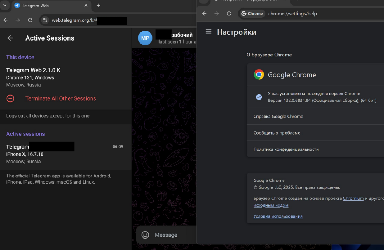Click Справка Google Chrome
Screen dimensions: 384x250
(278, 116)
